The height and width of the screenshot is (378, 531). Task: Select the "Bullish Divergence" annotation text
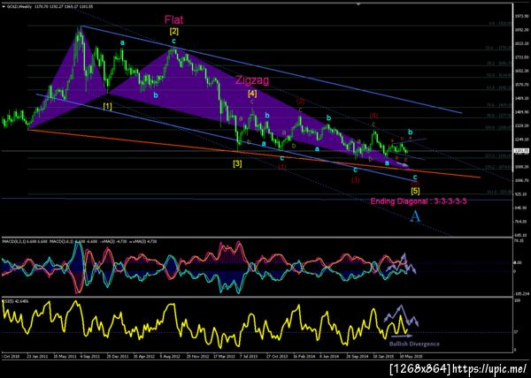[x=414, y=344]
